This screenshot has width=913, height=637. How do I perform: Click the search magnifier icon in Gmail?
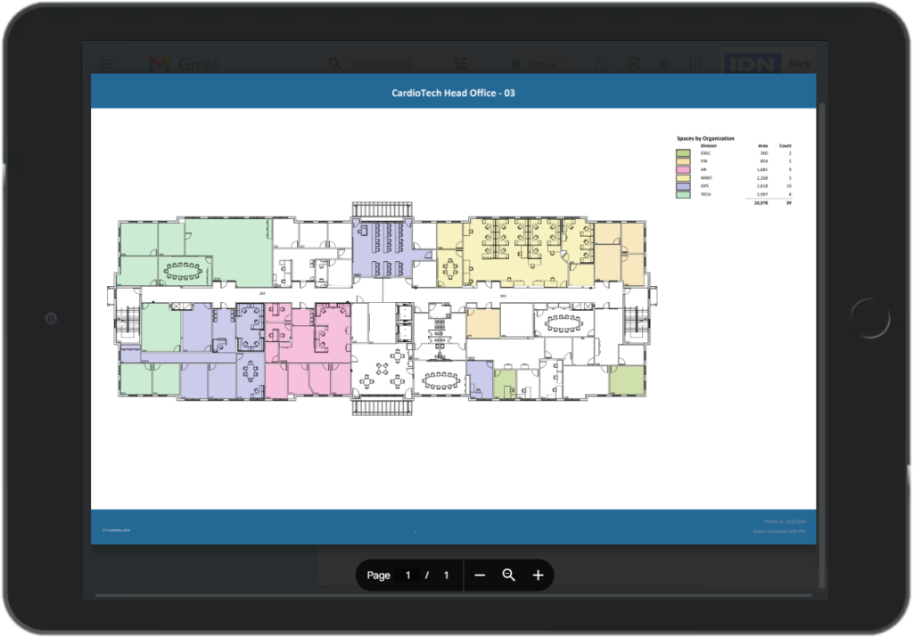[x=335, y=63]
